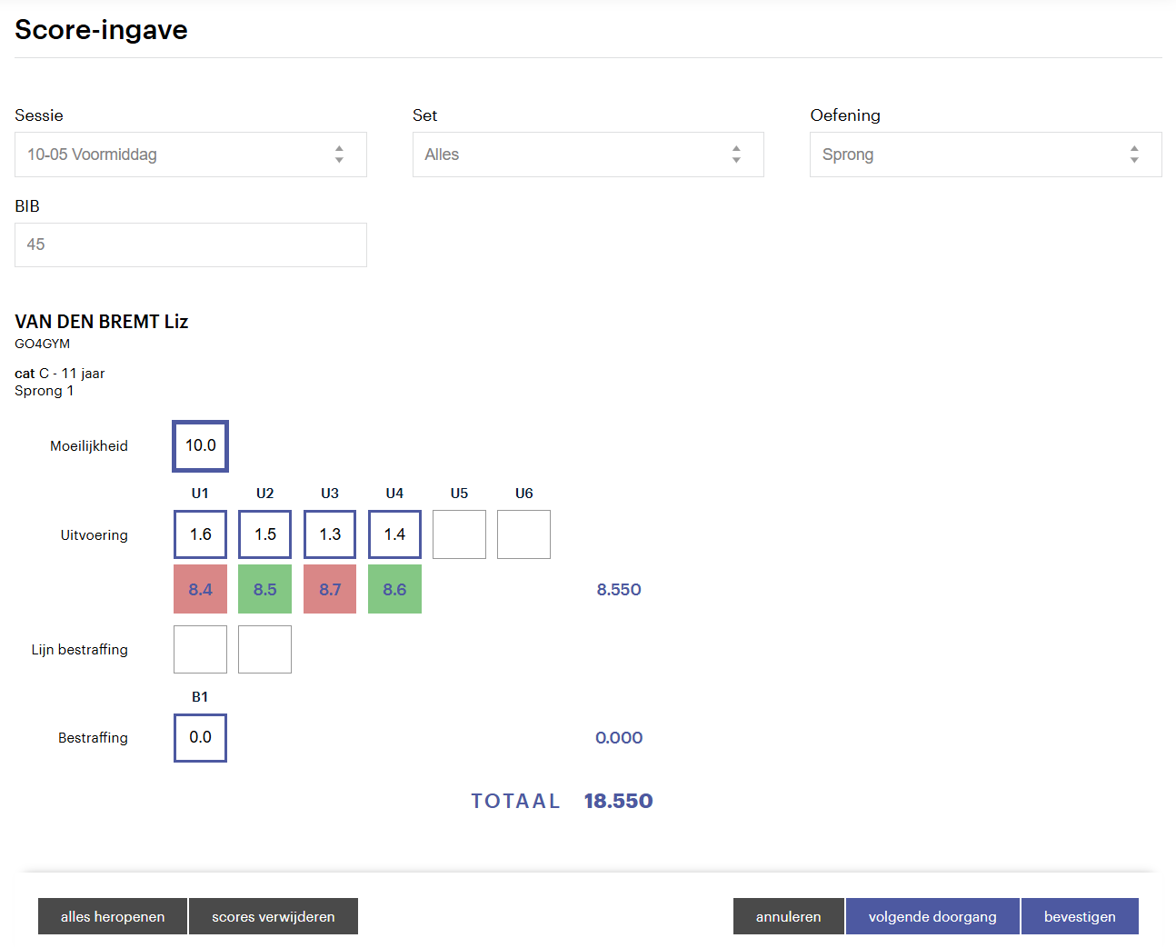The width and height of the screenshot is (1176, 948).
Task: Select first Lijn bestraffing box
Action: pyautogui.click(x=200, y=649)
